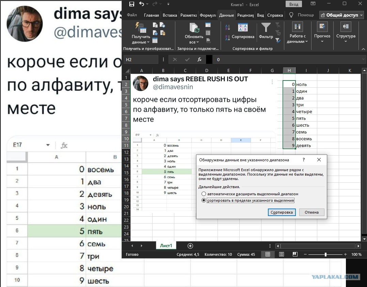The width and height of the screenshot is (367, 287).
Task: Collapse the ribbon with chevron arrow
Action: (x=363, y=49)
